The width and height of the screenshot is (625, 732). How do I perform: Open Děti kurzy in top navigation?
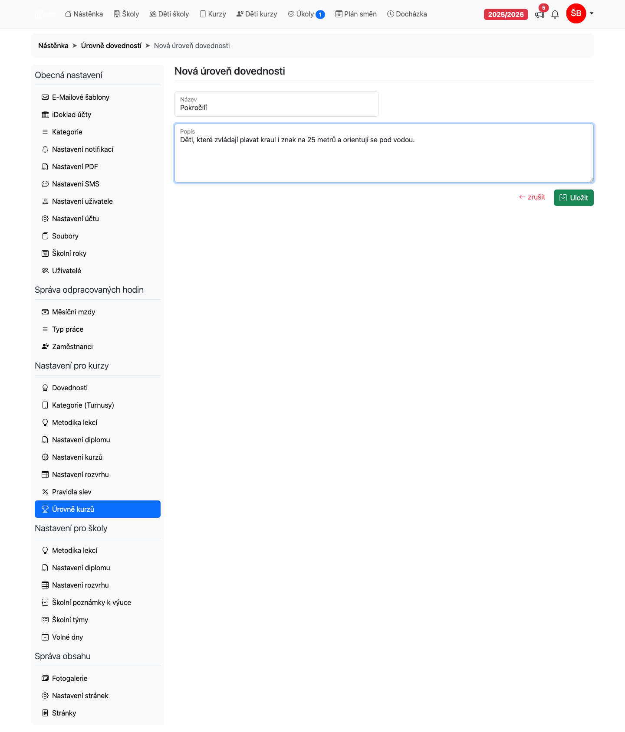point(257,14)
